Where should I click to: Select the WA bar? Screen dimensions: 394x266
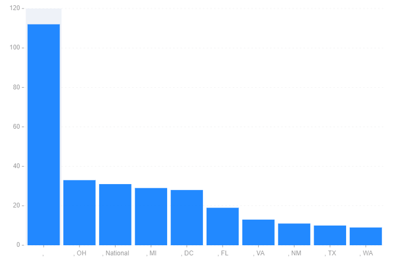pos(366,236)
